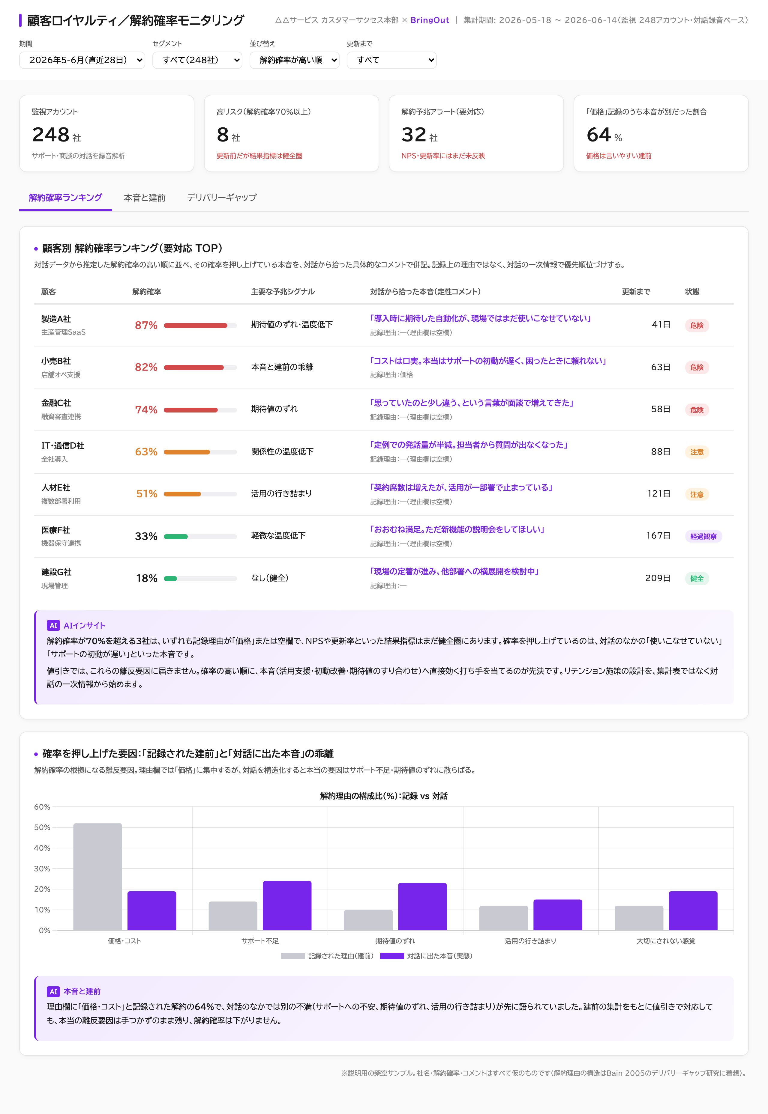Click the purple サポート不足 bar in chart
This screenshot has height=1114, width=768.
pos(287,905)
